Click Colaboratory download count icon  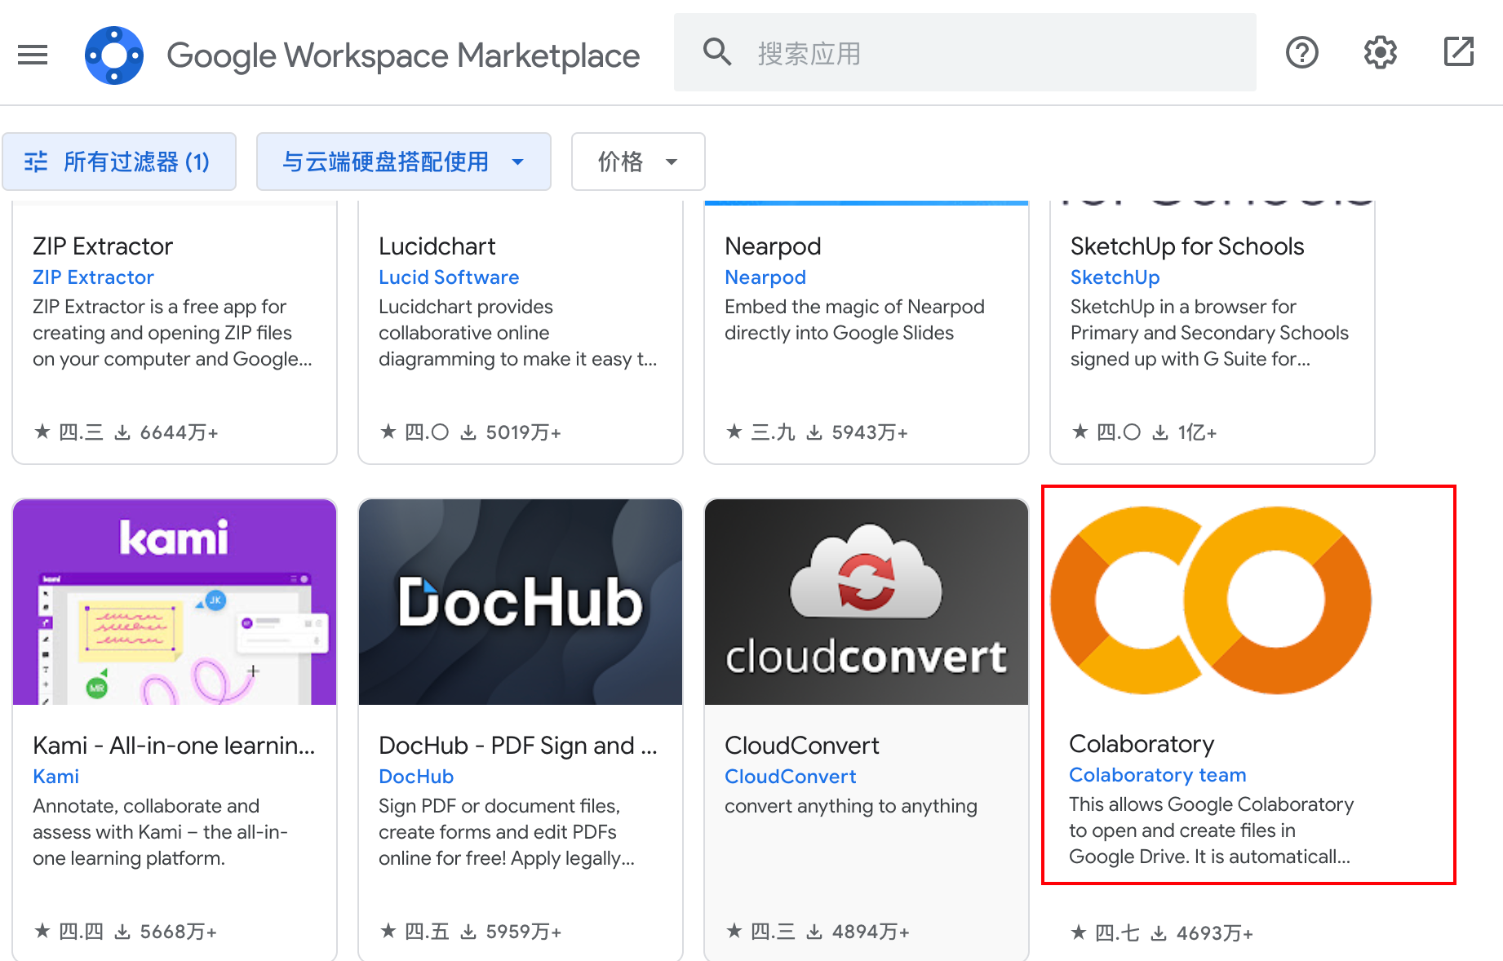pos(1159,933)
